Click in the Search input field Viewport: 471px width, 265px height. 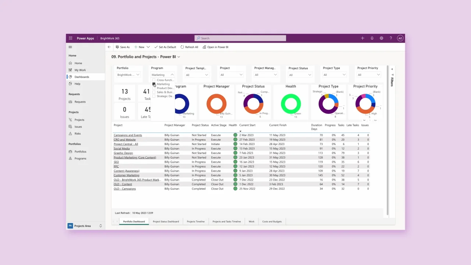click(240, 38)
